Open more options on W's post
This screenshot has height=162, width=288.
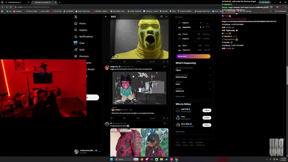point(167,123)
